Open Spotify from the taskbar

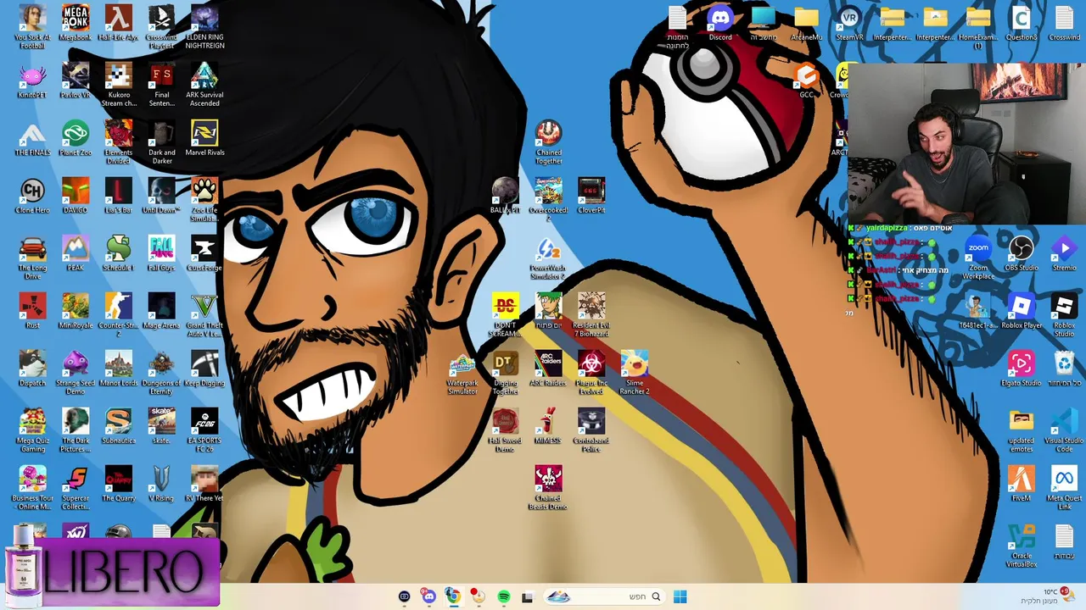[x=503, y=596]
